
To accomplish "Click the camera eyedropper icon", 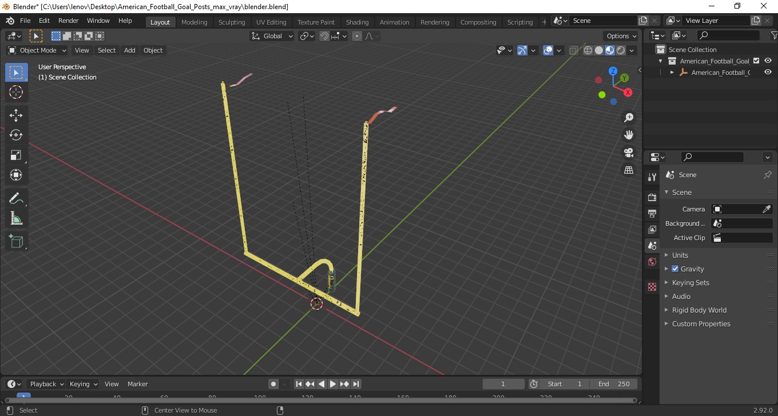I will click(767, 209).
